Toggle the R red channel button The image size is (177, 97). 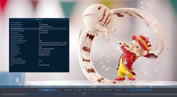(43, 90)
